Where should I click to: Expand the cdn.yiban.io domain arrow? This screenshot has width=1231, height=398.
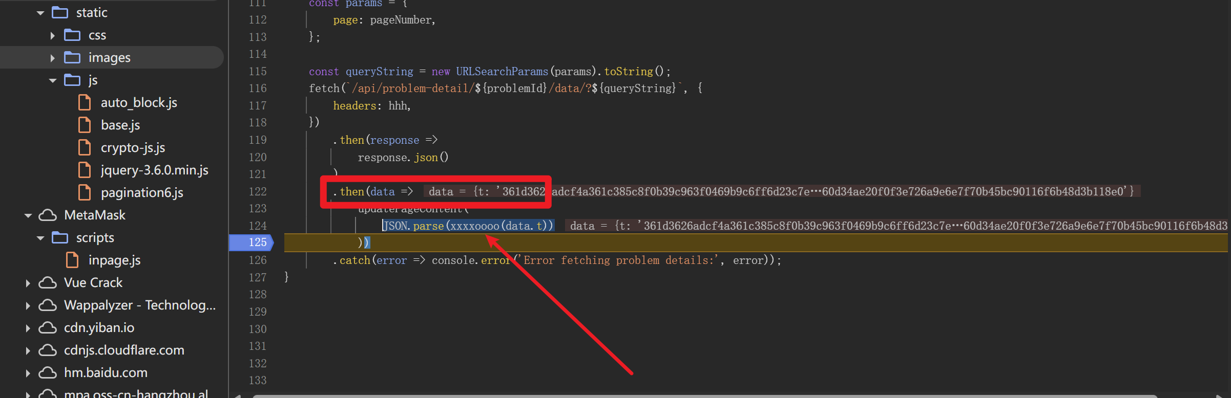click(28, 328)
